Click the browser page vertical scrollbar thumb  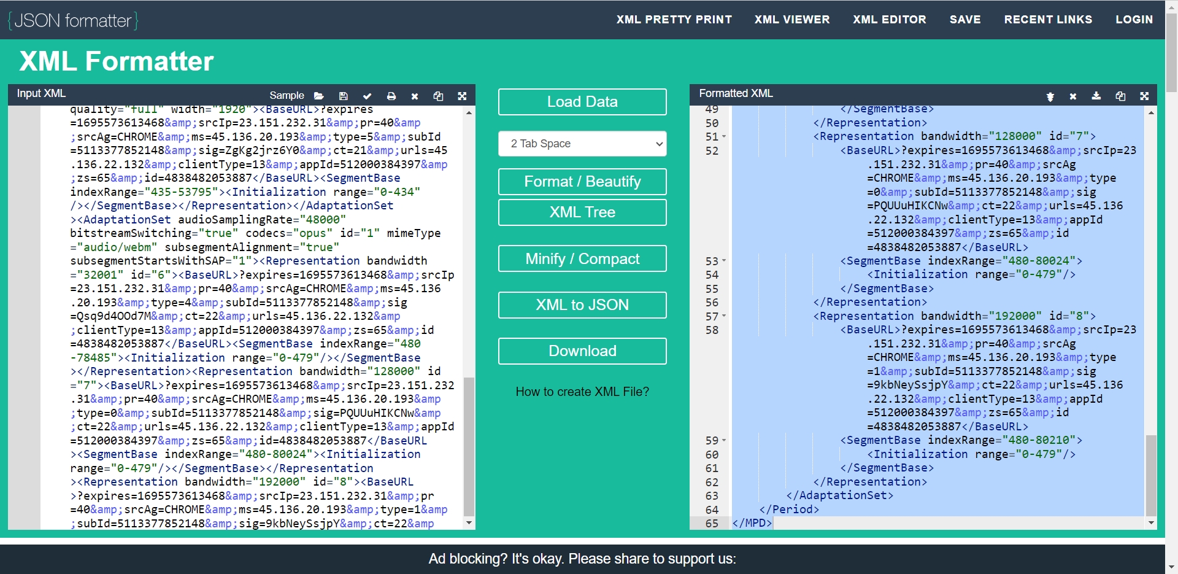(x=1171, y=52)
